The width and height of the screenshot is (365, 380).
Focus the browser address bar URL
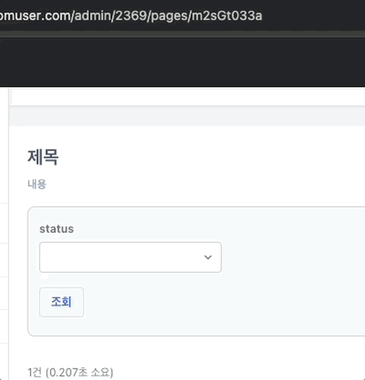(131, 16)
